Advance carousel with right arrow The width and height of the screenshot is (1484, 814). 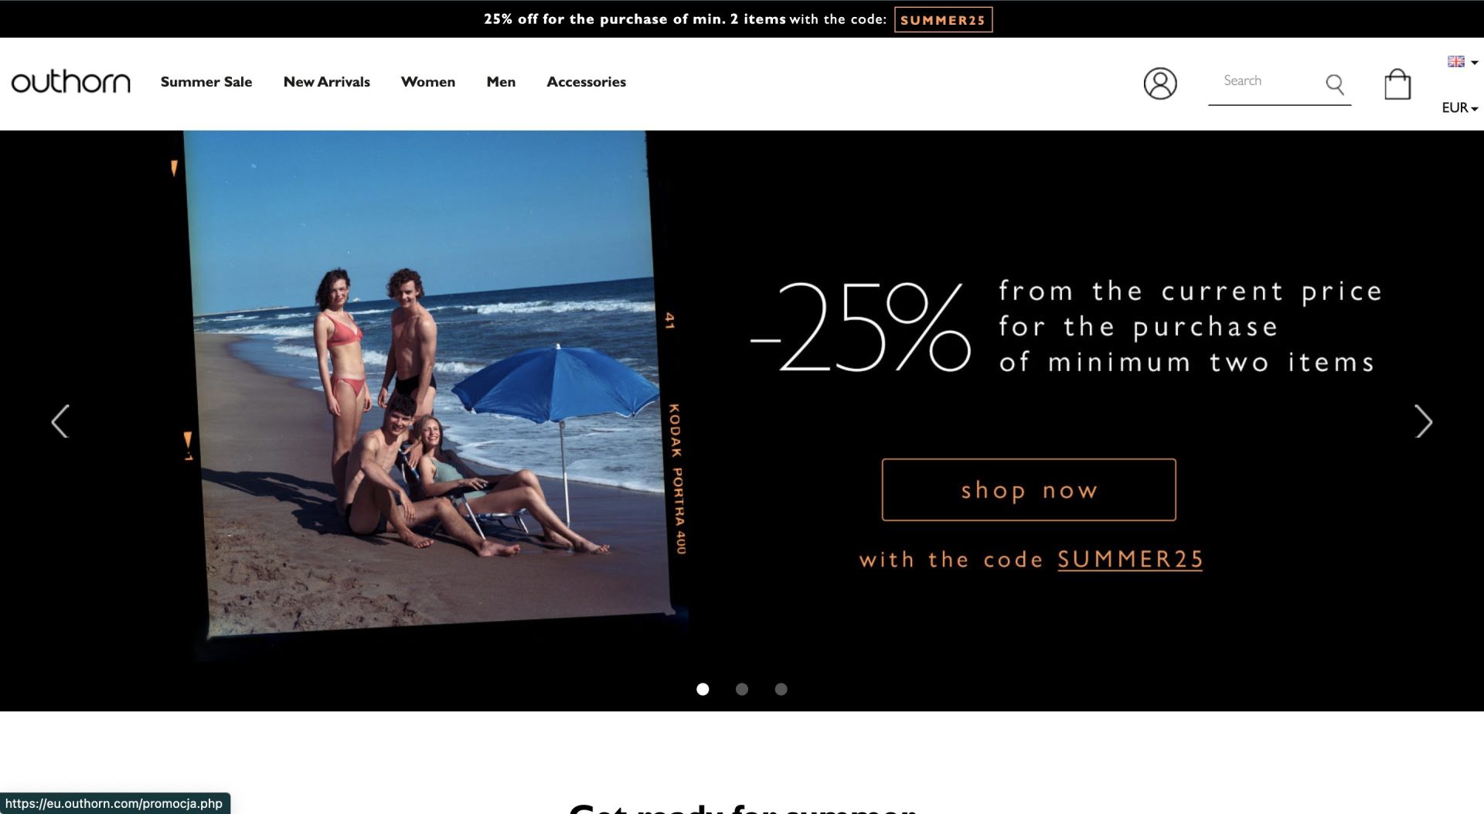1423,421
